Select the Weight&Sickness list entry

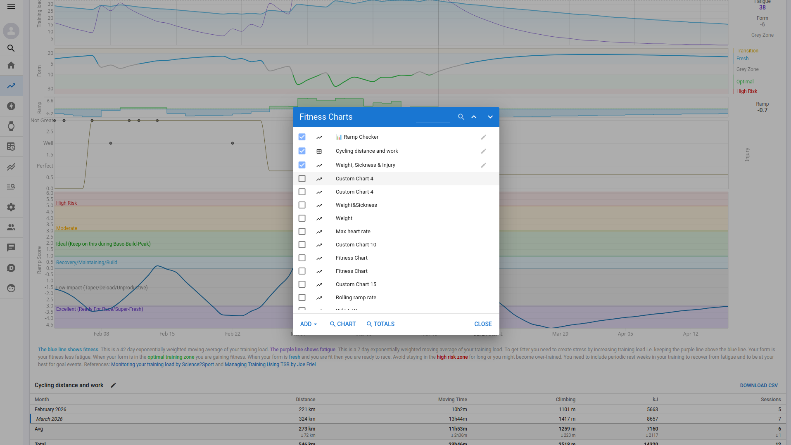pyautogui.click(x=356, y=205)
